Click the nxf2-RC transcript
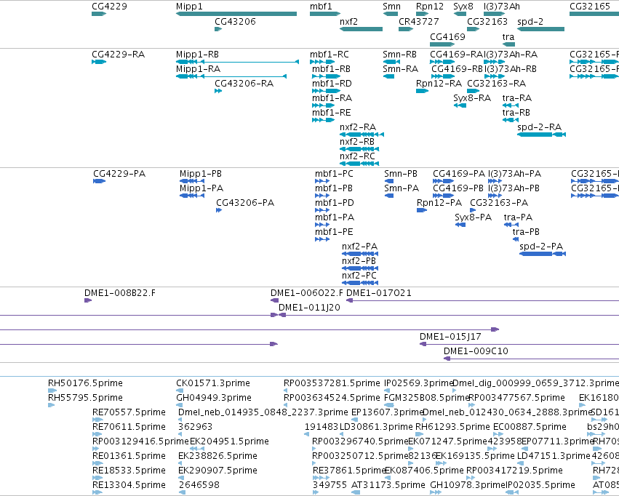 point(359,164)
